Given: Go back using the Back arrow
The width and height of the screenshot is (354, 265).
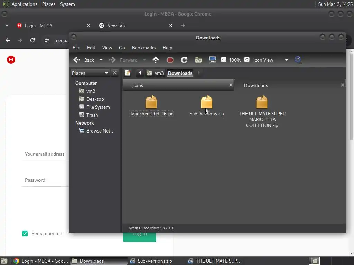Looking at the screenshot, I should tap(83, 60).
